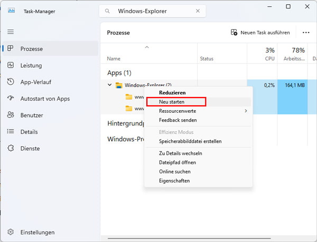Sort by Arbeitsspeicher column showing 78%

[x=293, y=53]
